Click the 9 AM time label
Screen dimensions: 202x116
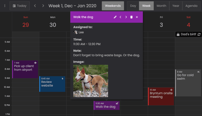click(7, 78)
